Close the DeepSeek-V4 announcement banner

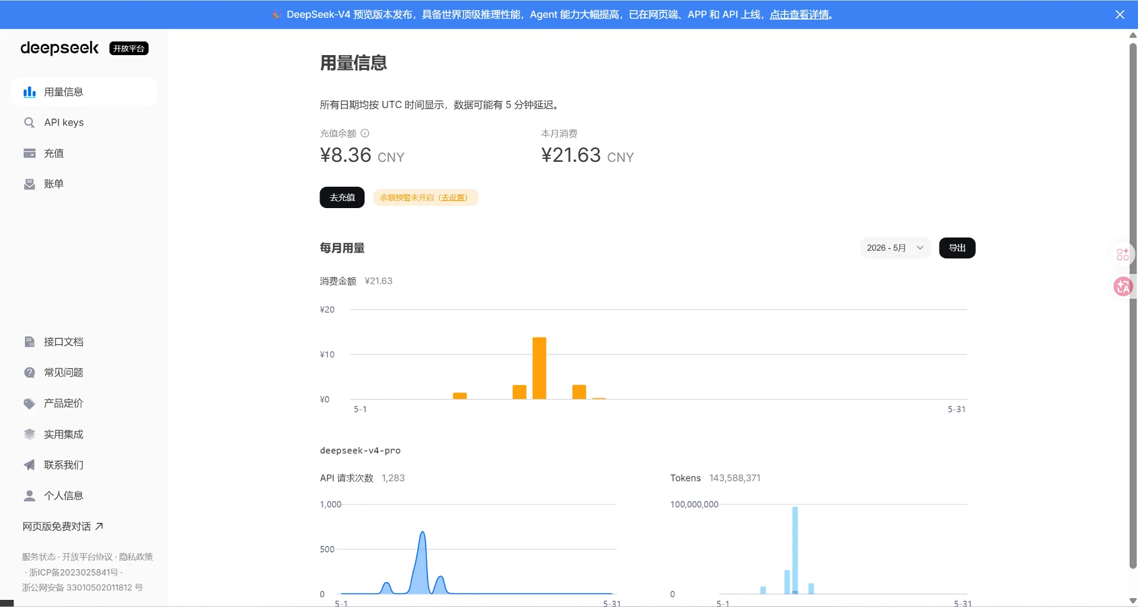pyautogui.click(x=1120, y=14)
